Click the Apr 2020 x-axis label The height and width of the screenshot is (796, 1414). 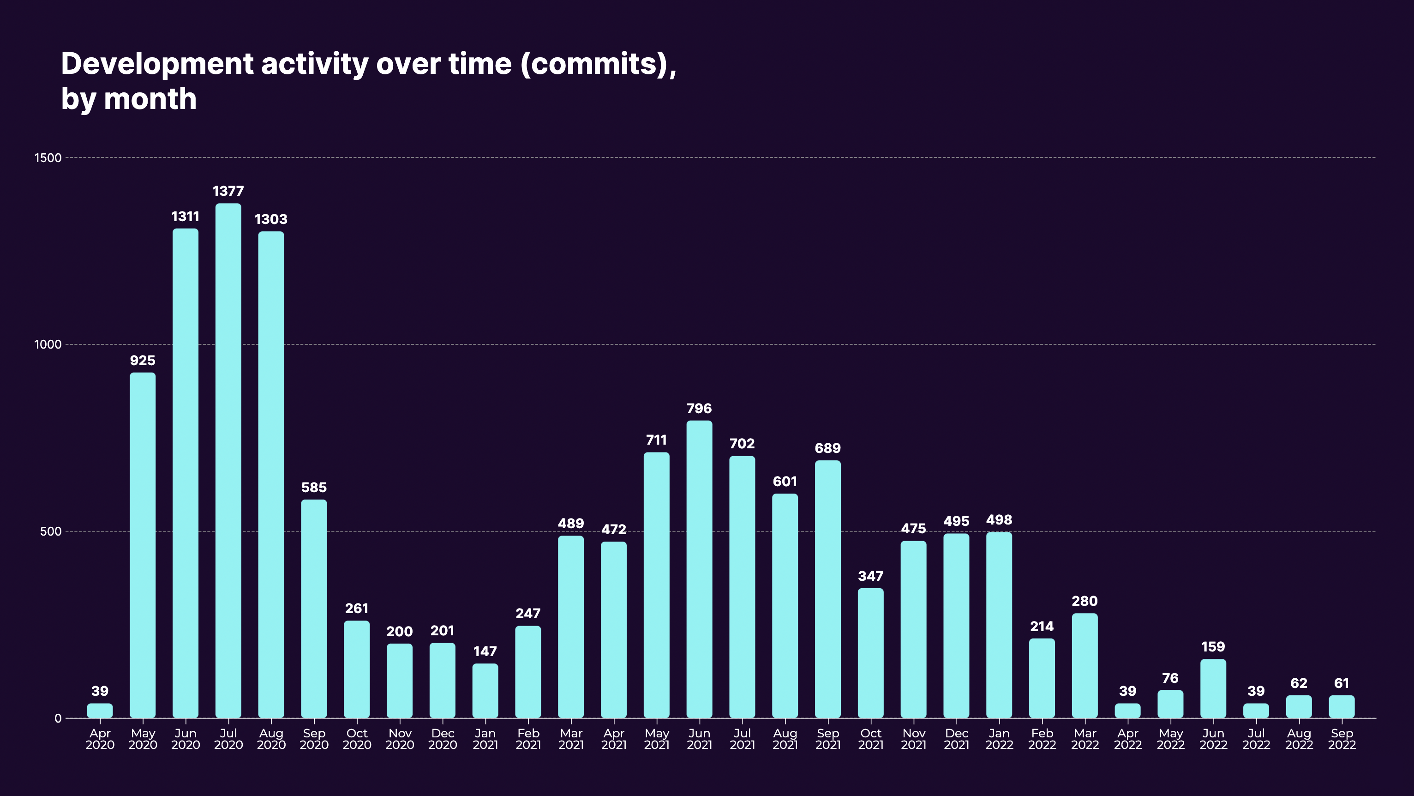point(99,739)
